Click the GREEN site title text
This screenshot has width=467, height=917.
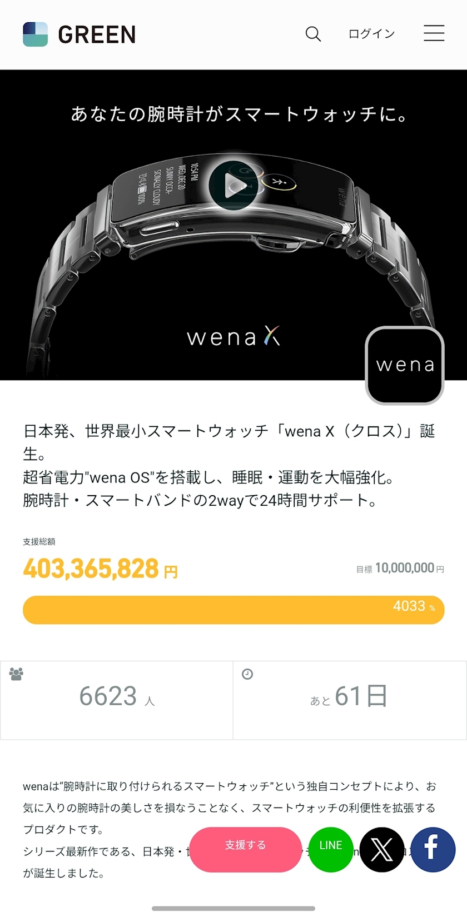click(97, 34)
